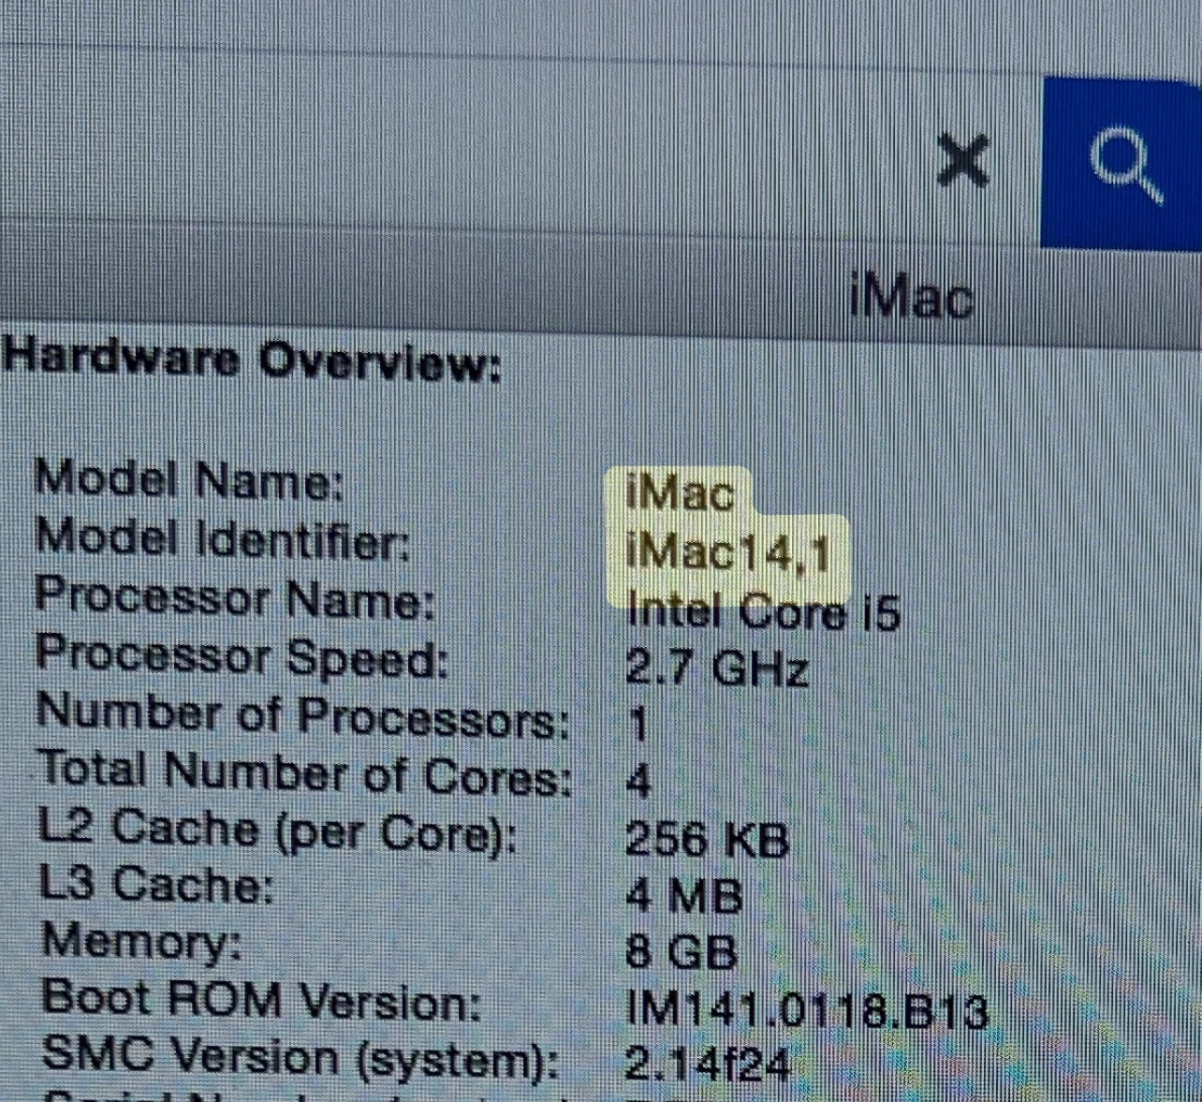This screenshot has width=1202, height=1102.
Task: Select the 8 GB memory value
Action: [x=682, y=953]
